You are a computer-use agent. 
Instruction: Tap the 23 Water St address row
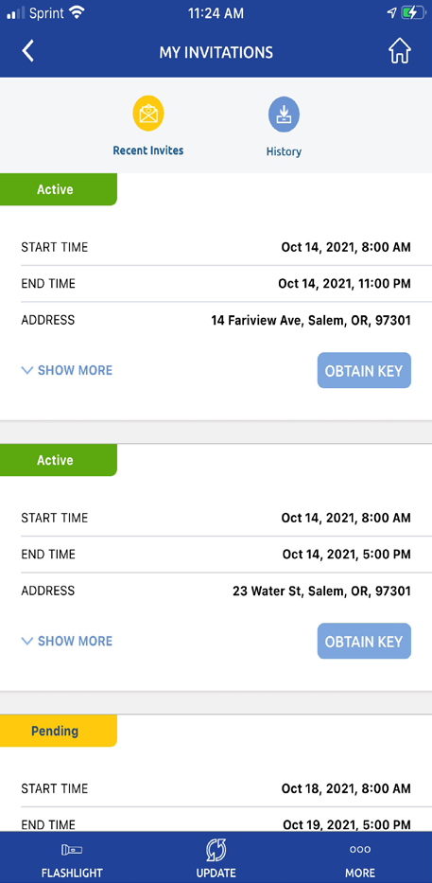[x=216, y=591]
